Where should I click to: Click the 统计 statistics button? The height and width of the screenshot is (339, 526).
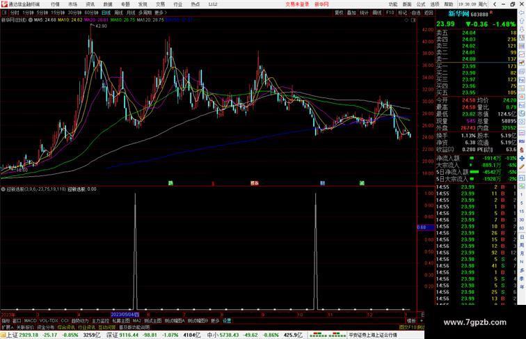coord(364,13)
